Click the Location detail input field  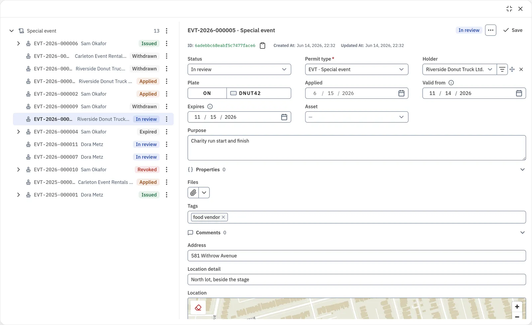point(356,280)
